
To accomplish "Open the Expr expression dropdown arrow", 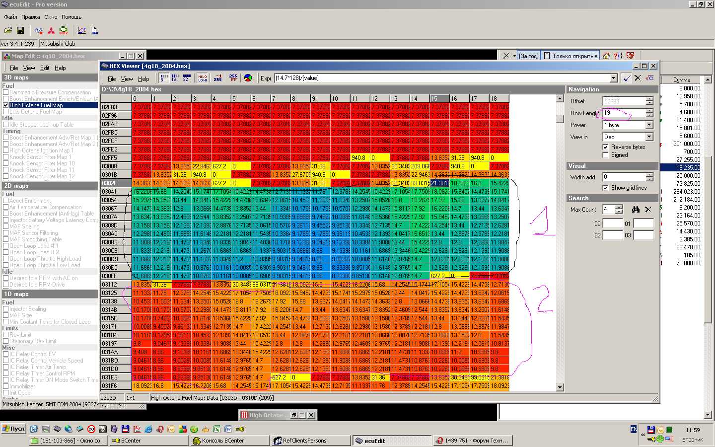I will [x=614, y=78].
